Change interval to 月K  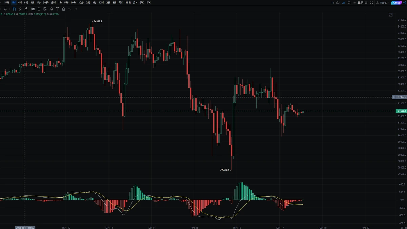[135, 3]
